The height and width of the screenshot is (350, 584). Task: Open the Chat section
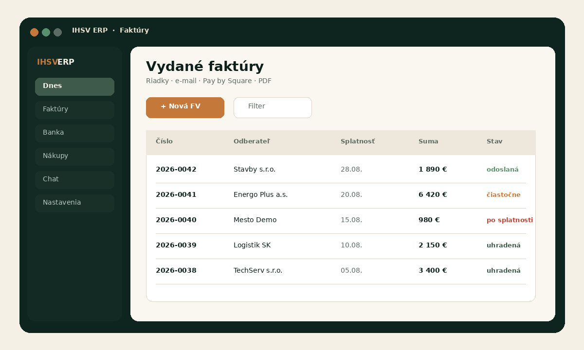(x=74, y=180)
